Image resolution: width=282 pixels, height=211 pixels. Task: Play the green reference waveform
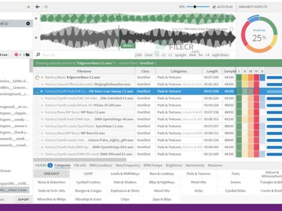coord(36,18)
